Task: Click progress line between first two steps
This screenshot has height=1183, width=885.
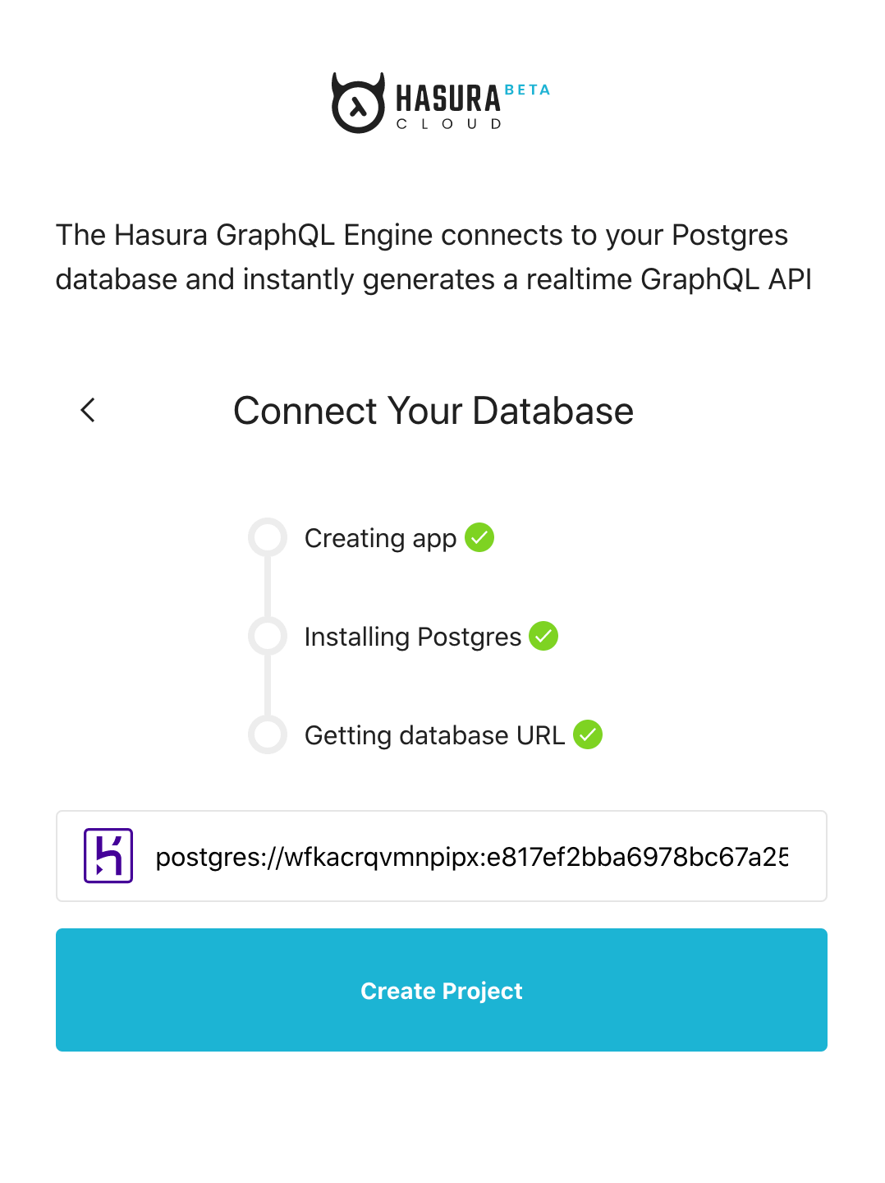Action: [268, 587]
